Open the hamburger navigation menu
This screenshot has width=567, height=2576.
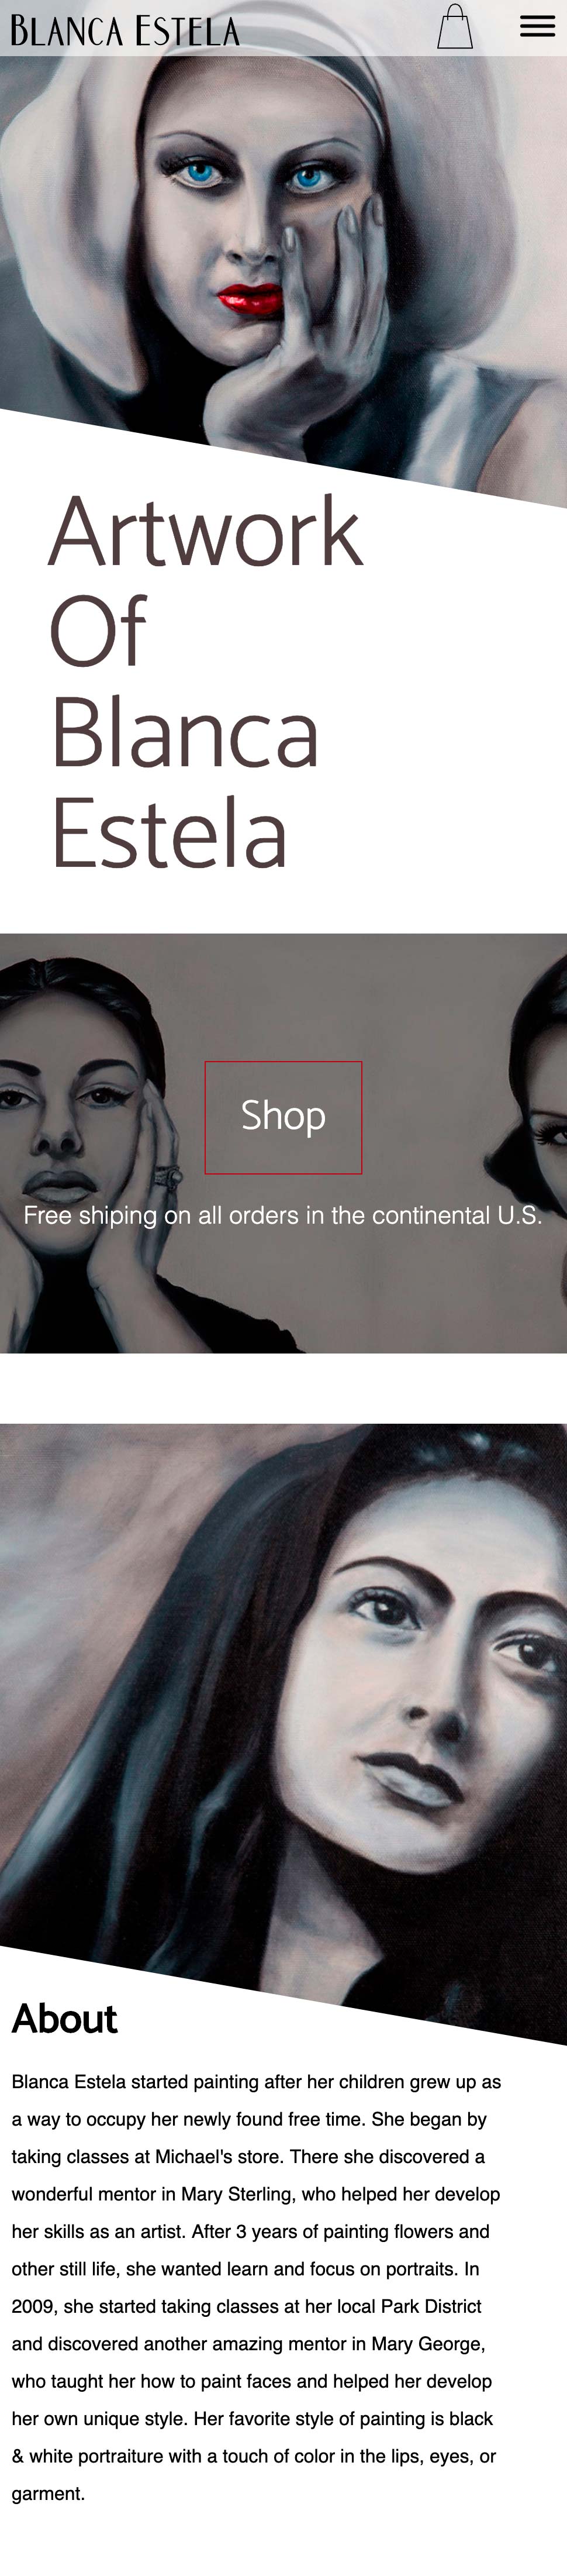coord(537,27)
